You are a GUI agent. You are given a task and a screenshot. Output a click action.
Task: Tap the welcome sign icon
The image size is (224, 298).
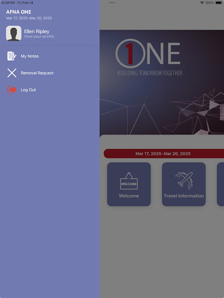[129, 181]
